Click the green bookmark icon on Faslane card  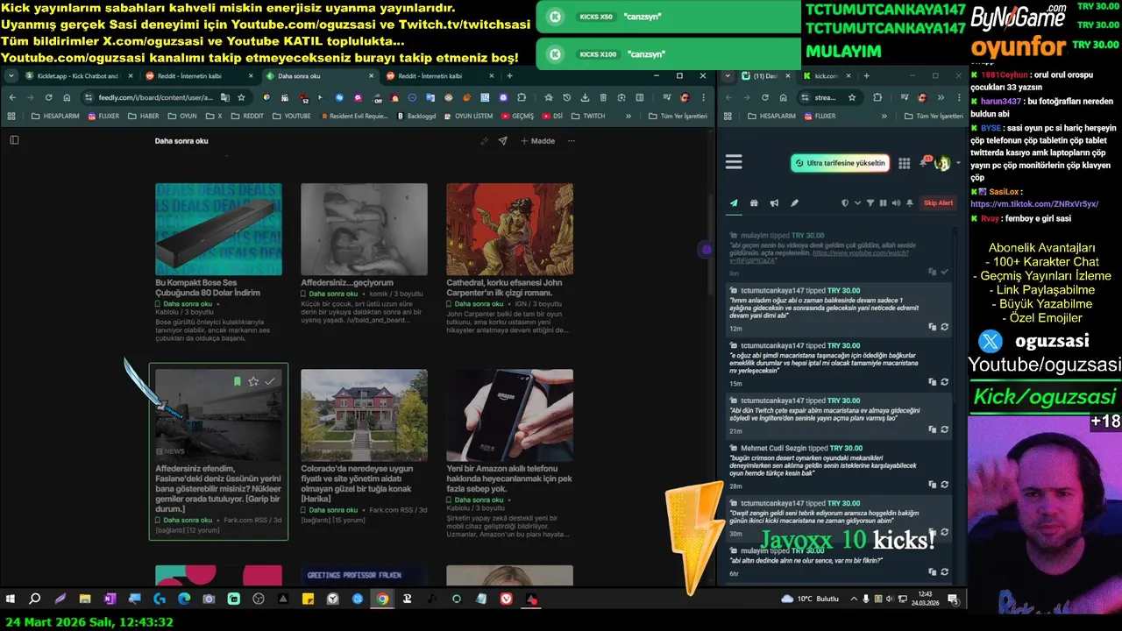[237, 381]
